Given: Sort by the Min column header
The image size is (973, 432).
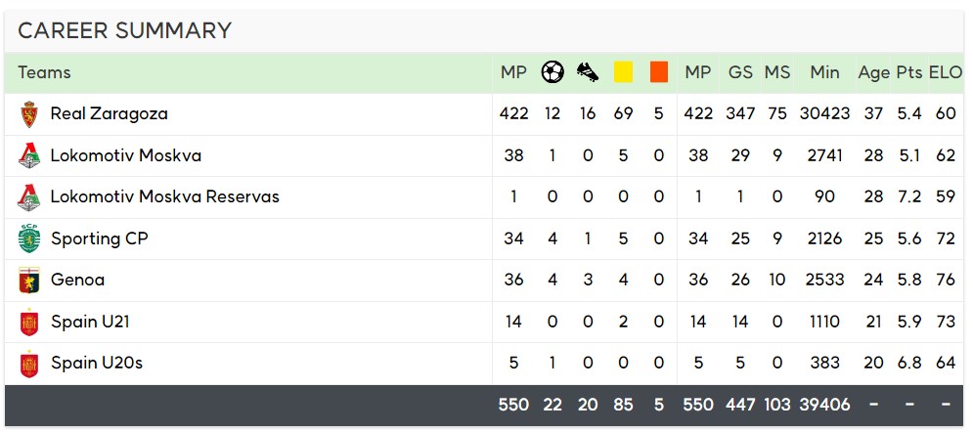Looking at the screenshot, I should pyautogui.click(x=824, y=72).
